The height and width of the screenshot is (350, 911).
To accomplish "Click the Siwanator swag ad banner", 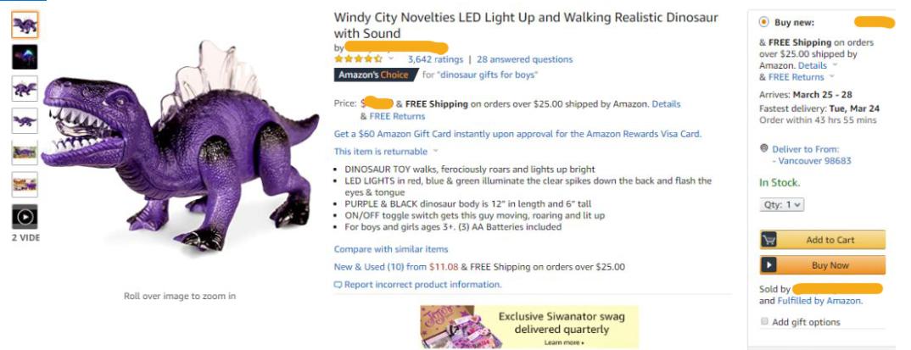I will coord(528,325).
